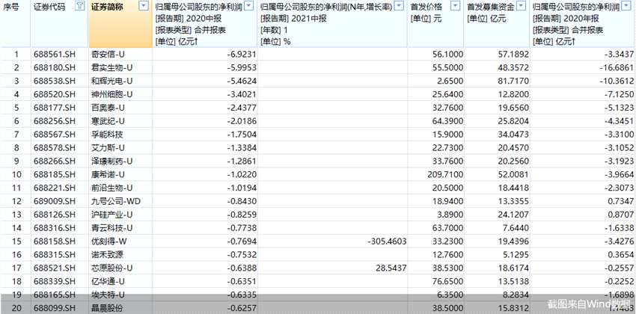
Task: Select stock code 688099.SH
Action: 55,308
